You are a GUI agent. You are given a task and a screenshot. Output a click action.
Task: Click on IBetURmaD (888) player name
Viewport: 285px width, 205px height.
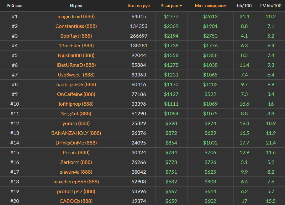pos(76,65)
